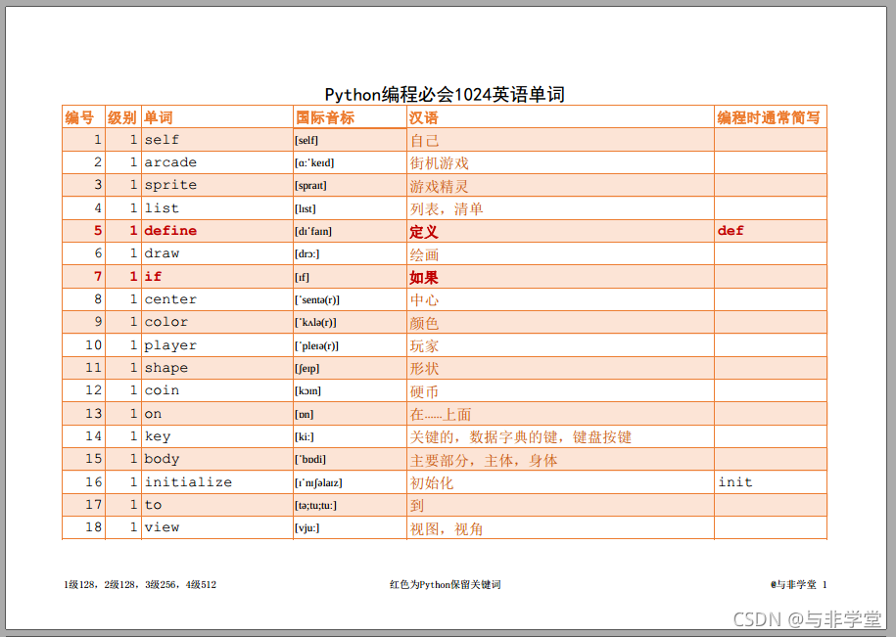Click the title 'Python编程必会1024英语单词'
896x637 pixels.
click(x=445, y=94)
